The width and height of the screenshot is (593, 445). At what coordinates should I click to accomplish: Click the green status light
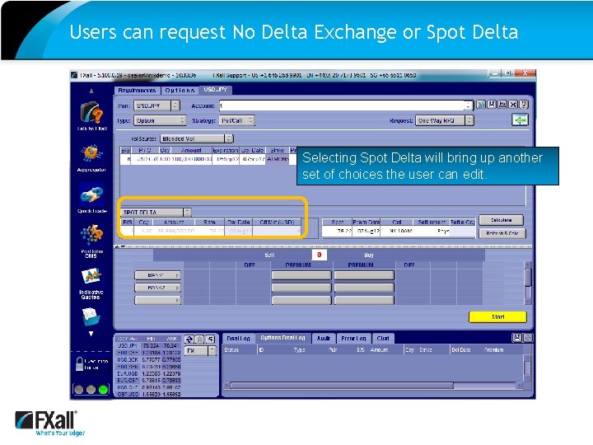[x=103, y=389]
